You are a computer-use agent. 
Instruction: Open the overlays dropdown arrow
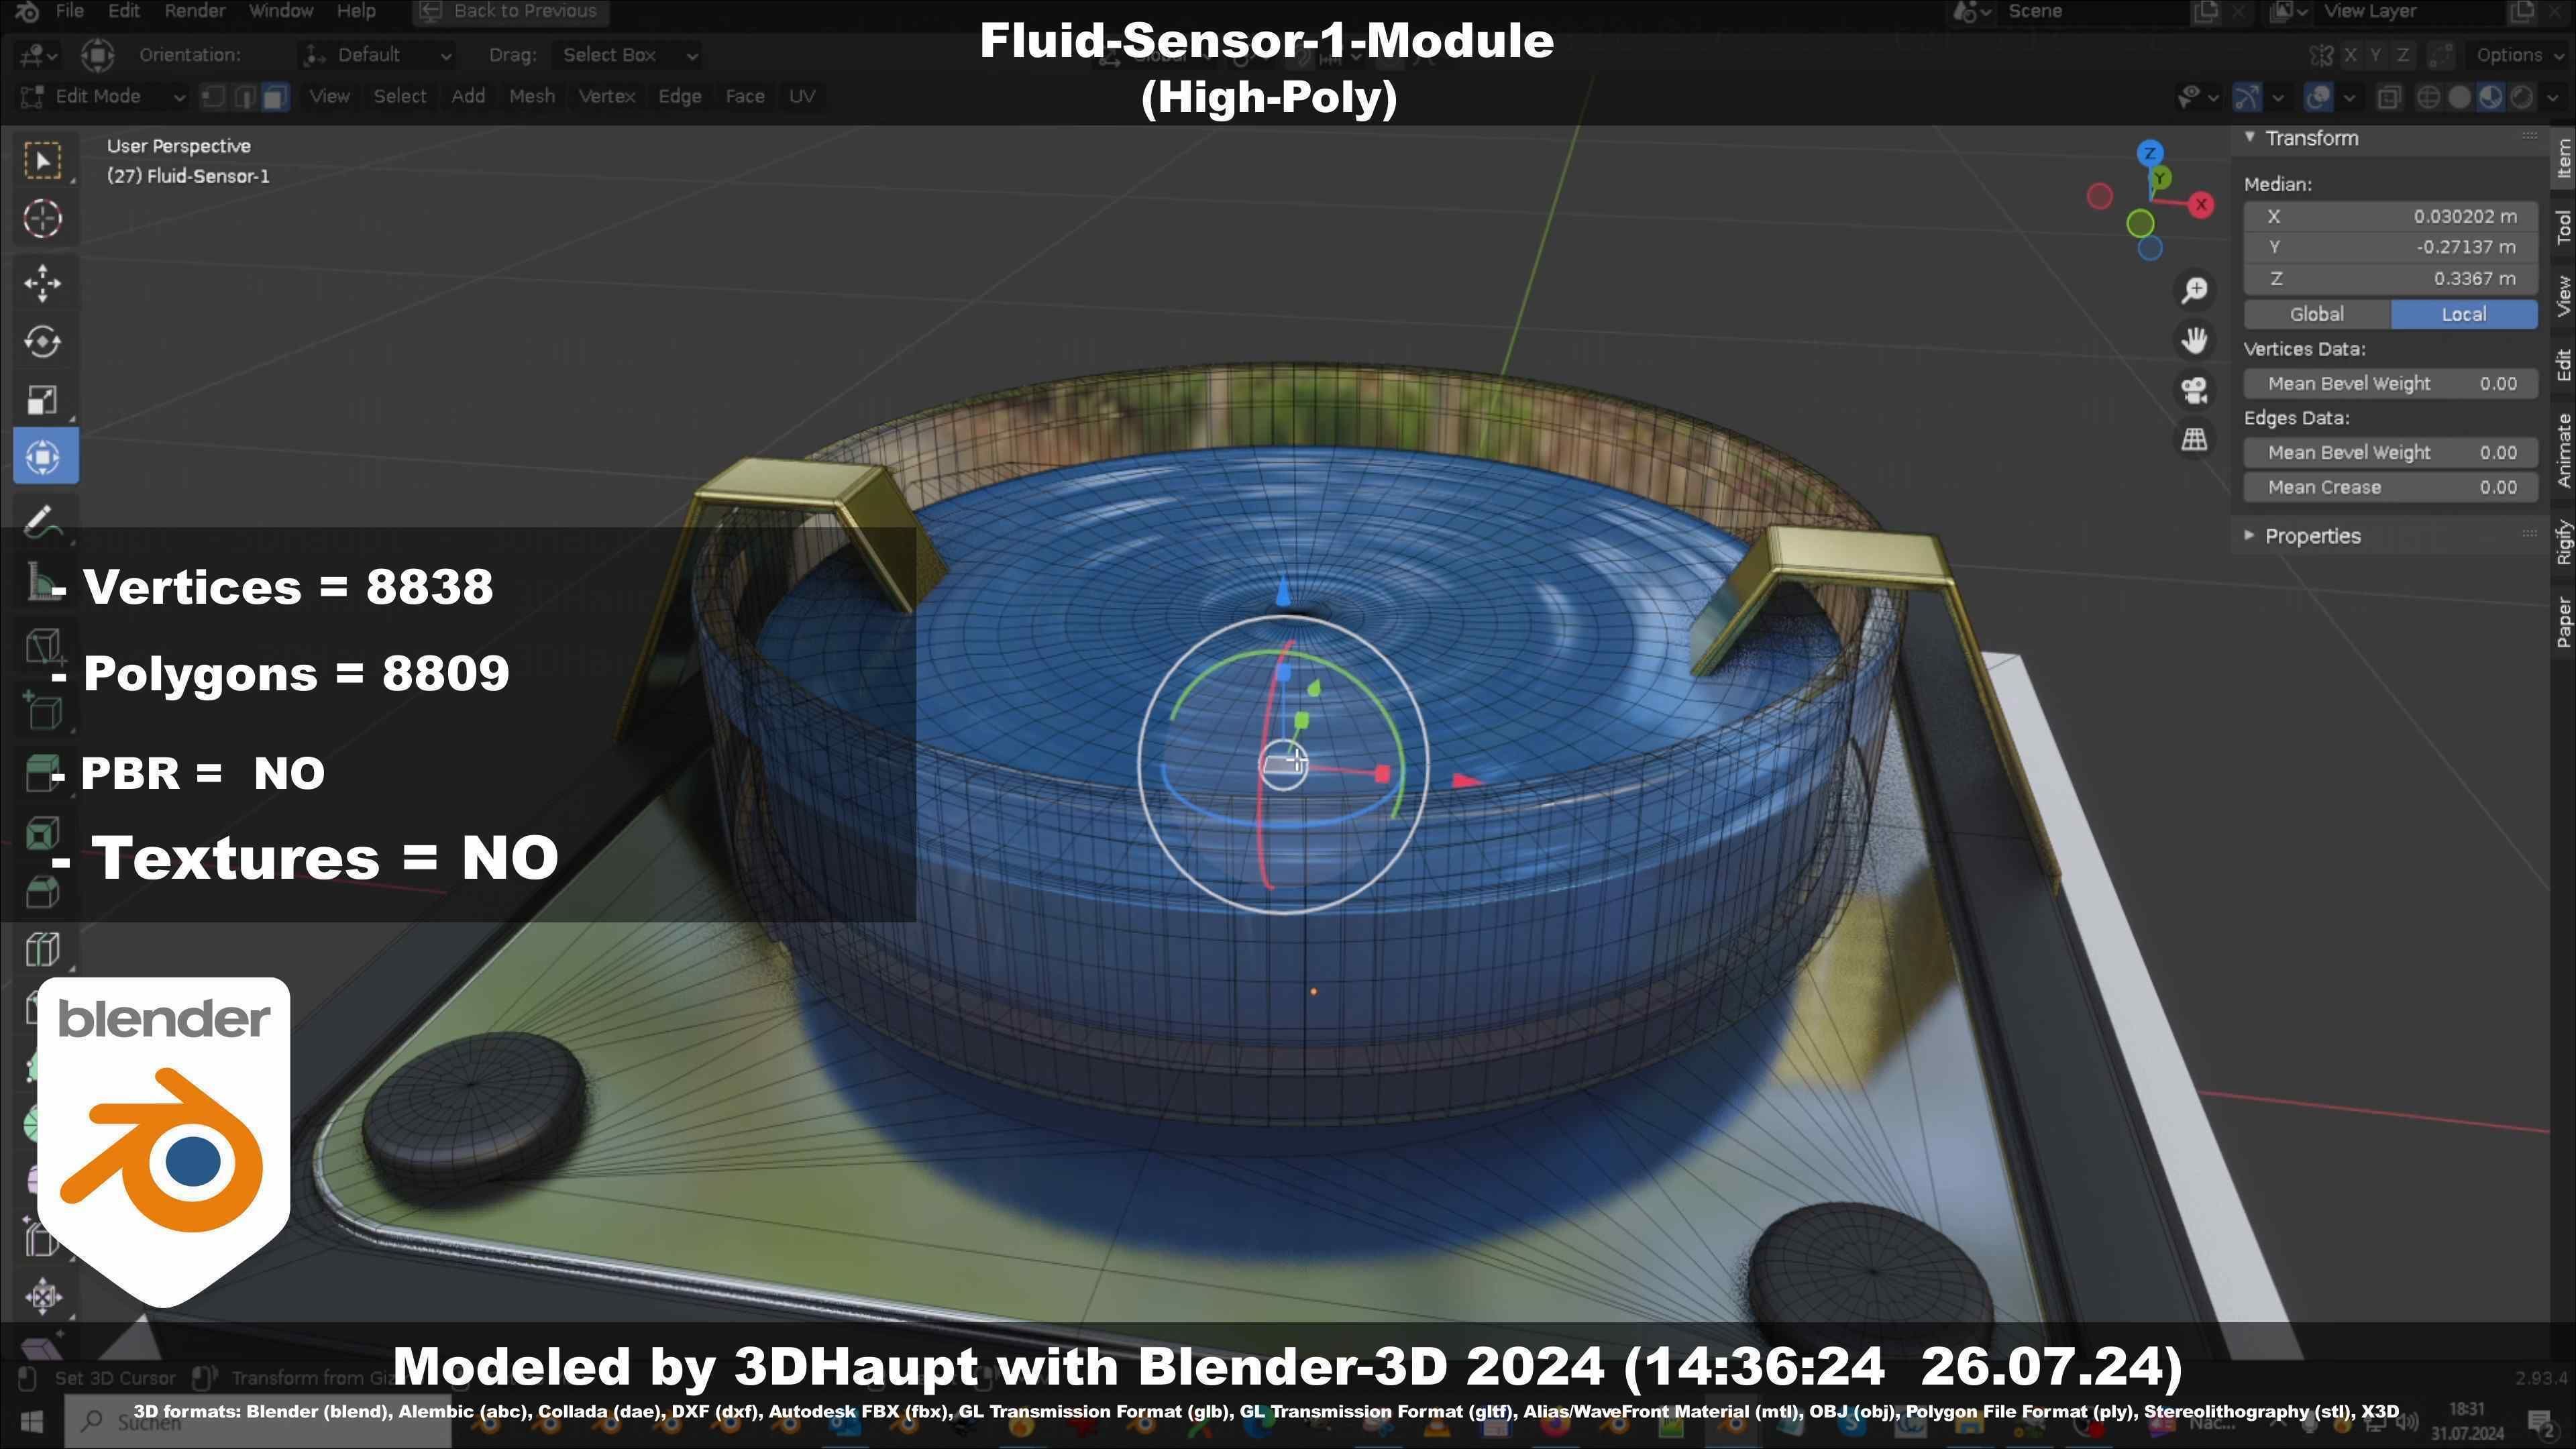2349,97
